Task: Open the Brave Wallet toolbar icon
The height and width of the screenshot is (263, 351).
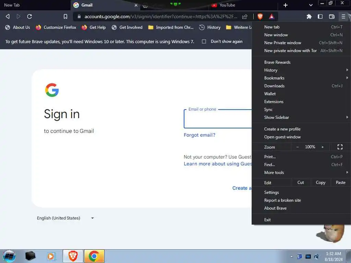Action: pos(332,16)
